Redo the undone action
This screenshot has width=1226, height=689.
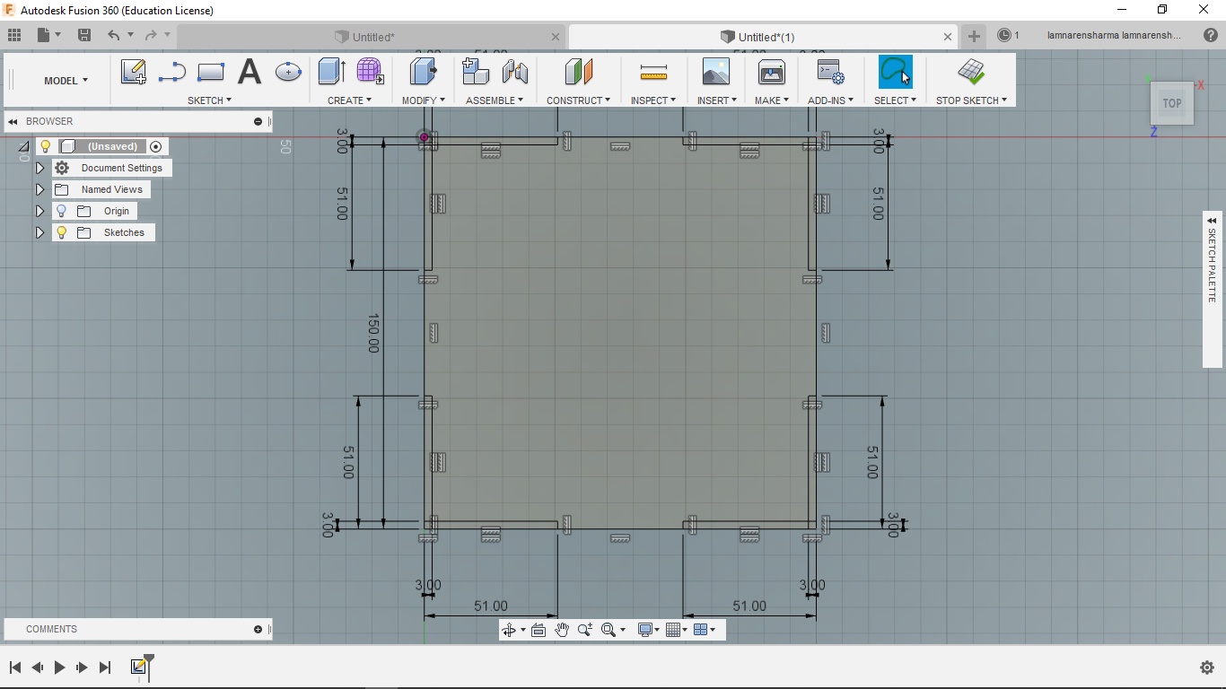coord(151,35)
